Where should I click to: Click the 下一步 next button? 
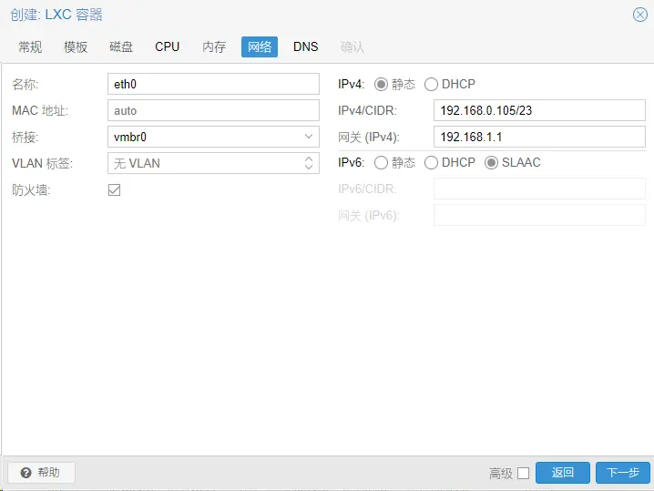pyautogui.click(x=623, y=473)
